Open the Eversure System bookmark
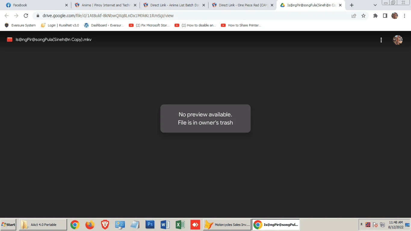 coord(20,25)
